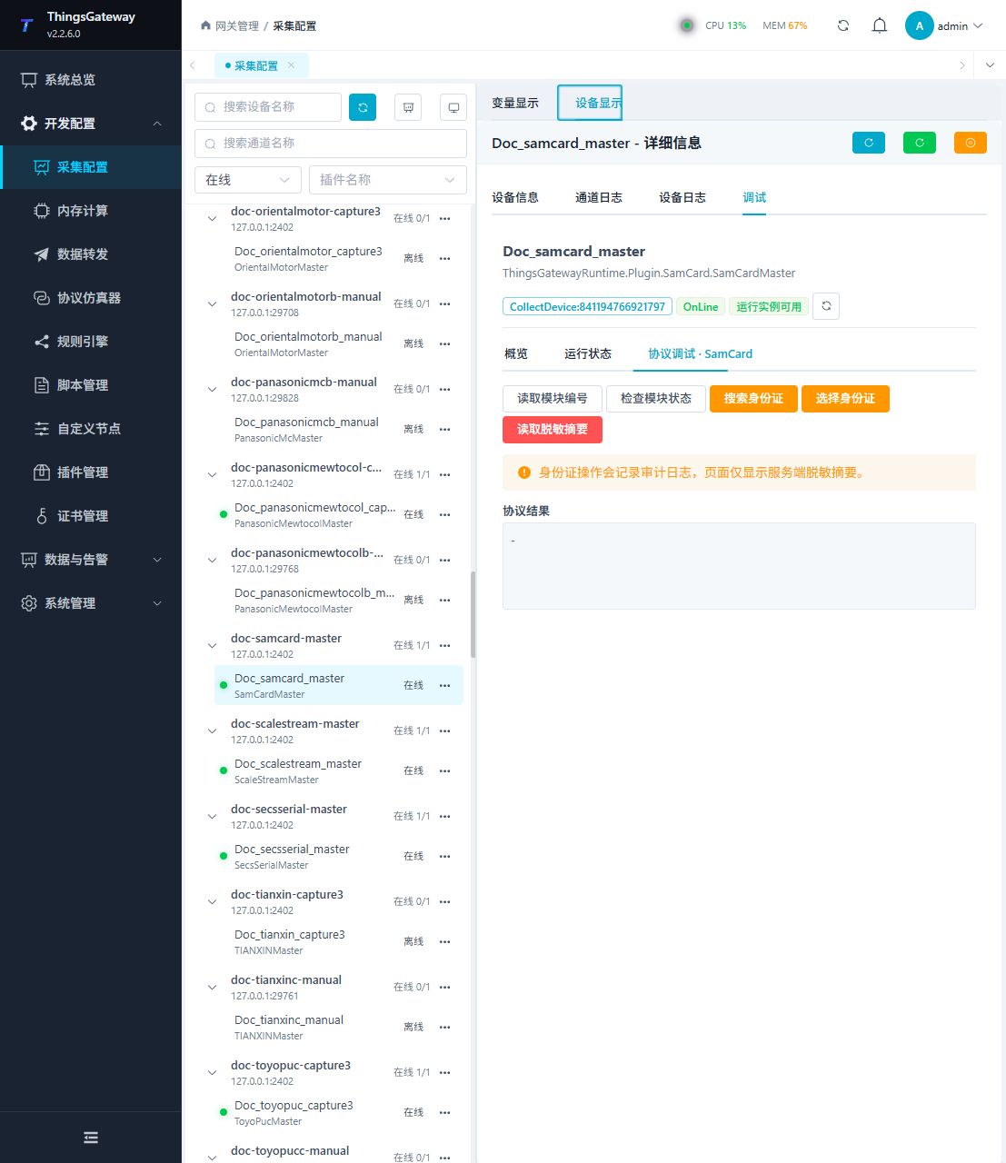The image size is (1006, 1163).
Task: Collapse the sidebar with bottom menu icon
Action: point(91,1138)
